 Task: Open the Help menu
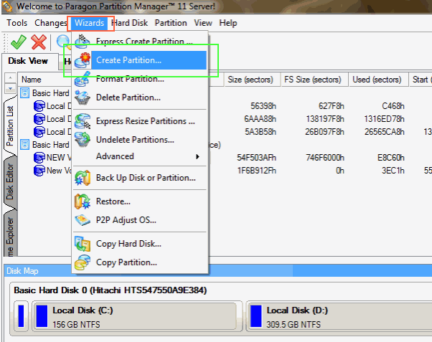coord(228,23)
